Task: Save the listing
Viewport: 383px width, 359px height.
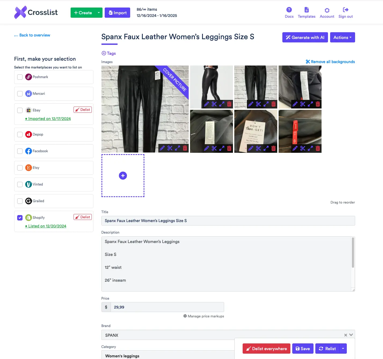Action: click(303, 349)
